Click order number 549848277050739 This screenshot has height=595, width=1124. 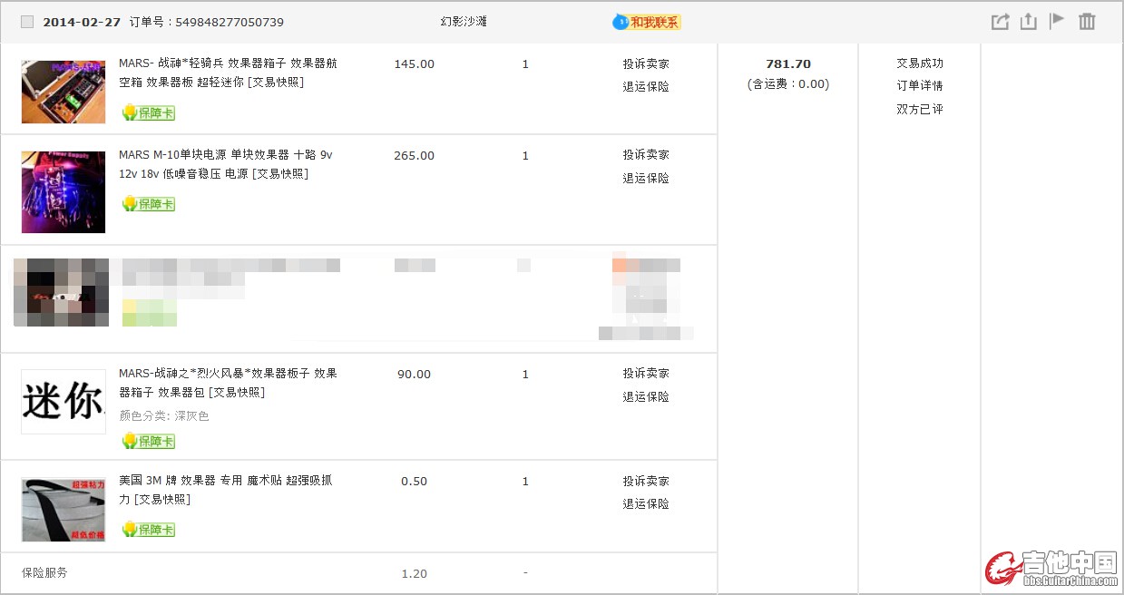pos(230,22)
